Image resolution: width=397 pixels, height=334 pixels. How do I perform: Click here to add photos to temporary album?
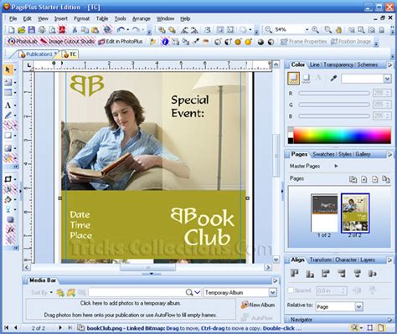click(x=131, y=303)
